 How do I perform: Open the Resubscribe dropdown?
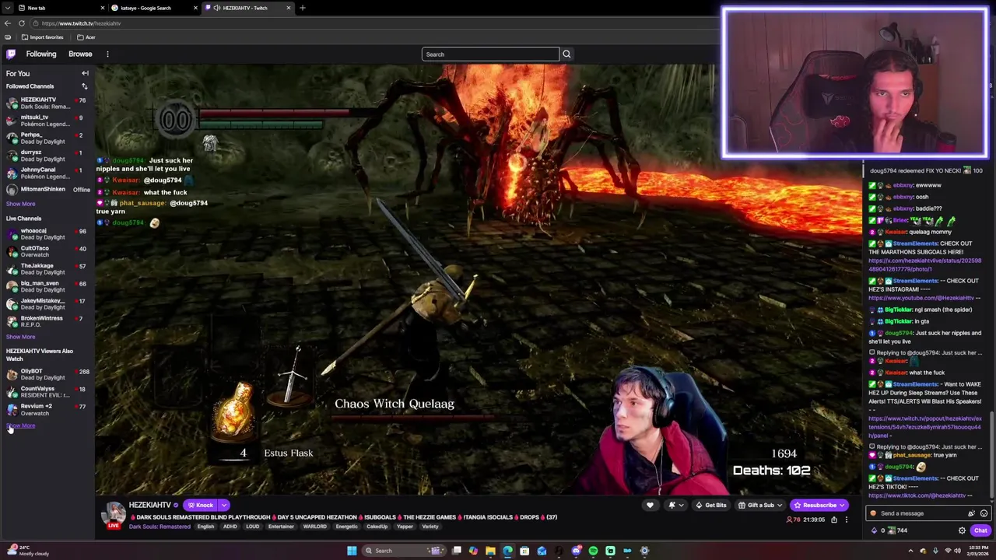click(x=819, y=506)
